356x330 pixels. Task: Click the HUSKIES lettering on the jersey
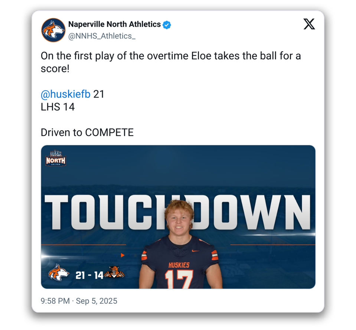click(x=179, y=265)
